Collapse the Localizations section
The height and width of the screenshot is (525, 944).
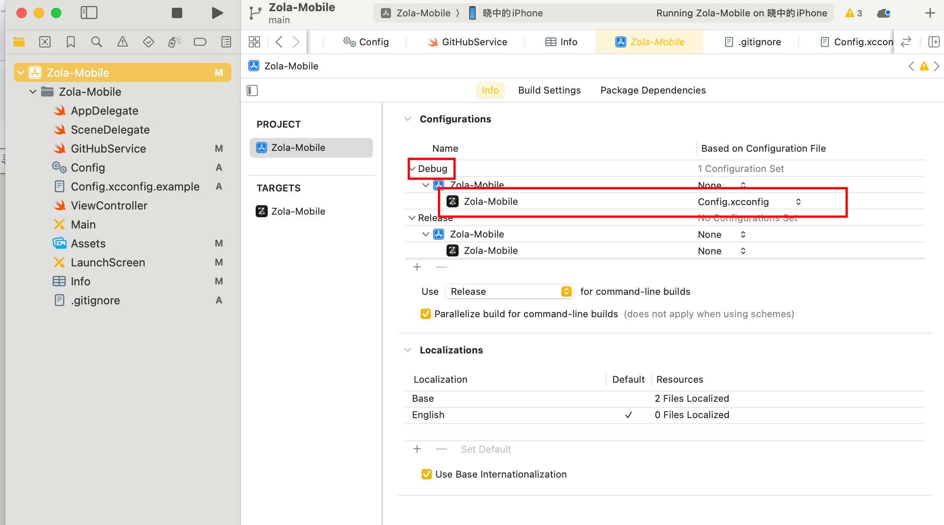(408, 350)
